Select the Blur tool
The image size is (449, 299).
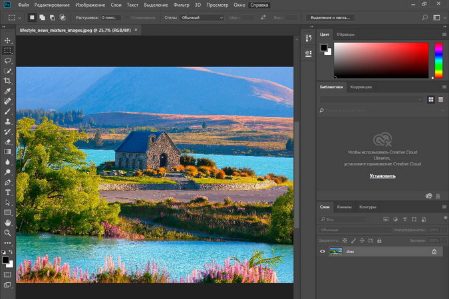[x=7, y=162]
